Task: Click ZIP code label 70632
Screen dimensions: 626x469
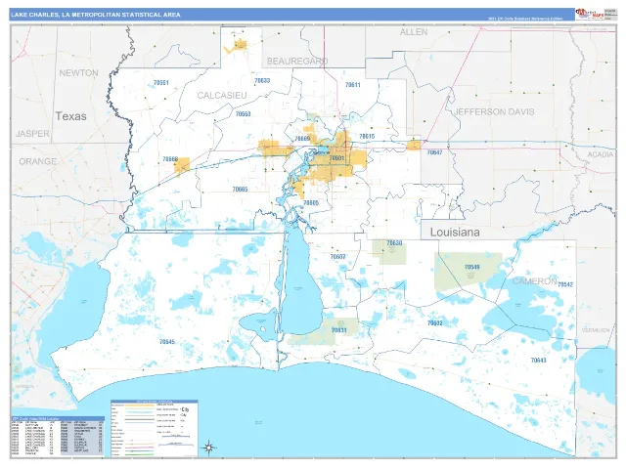Action: click(434, 323)
